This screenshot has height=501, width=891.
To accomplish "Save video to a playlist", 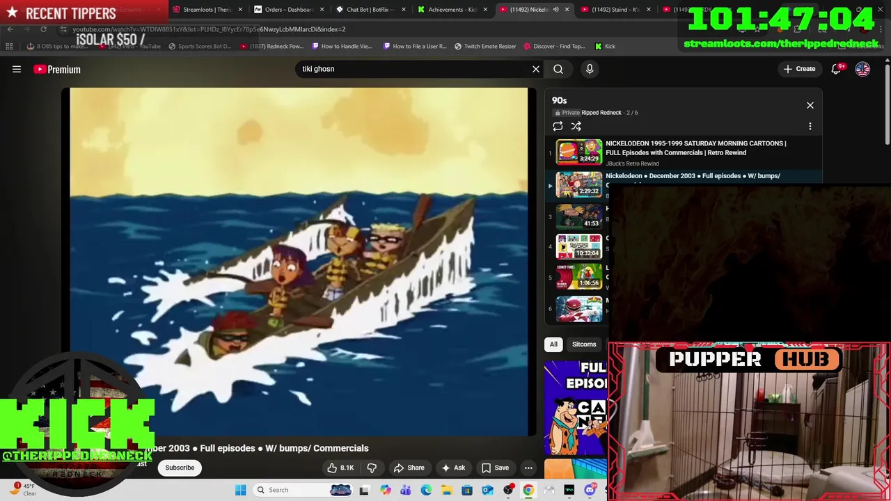I will tap(495, 468).
